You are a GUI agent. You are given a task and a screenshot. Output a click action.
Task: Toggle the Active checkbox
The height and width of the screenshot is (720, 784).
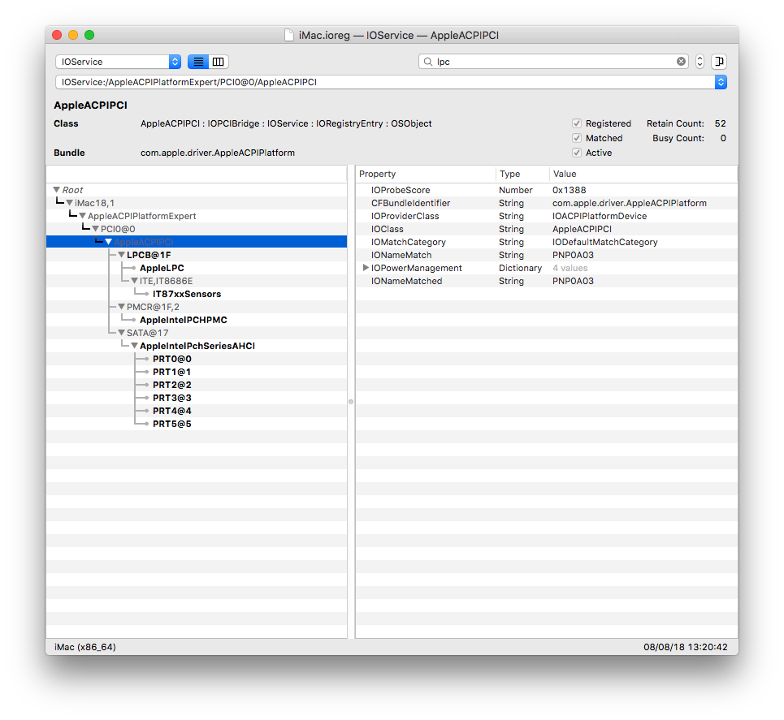[x=577, y=153]
